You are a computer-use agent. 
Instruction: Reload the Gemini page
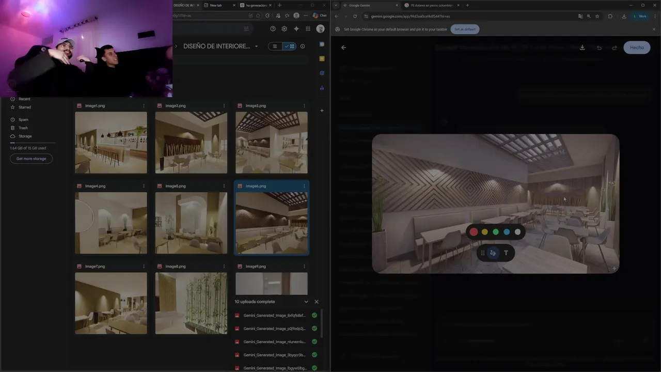pyautogui.click(x=355, y=16)
